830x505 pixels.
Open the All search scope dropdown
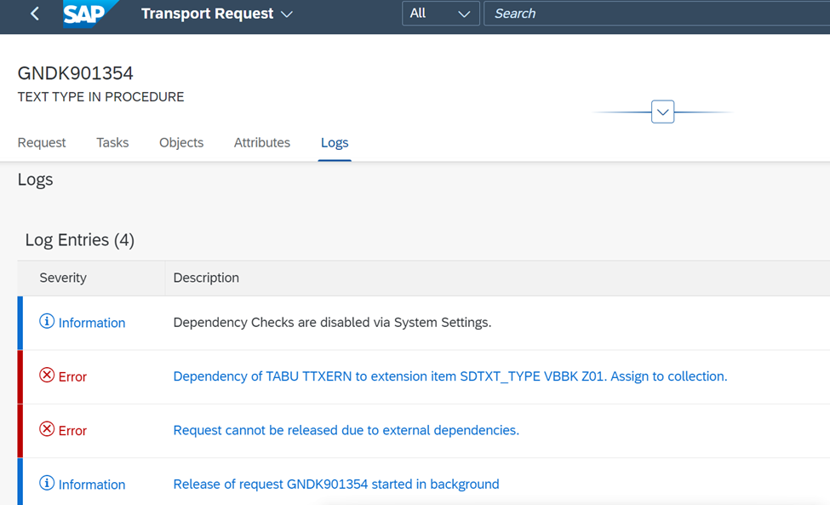point(440,14)
